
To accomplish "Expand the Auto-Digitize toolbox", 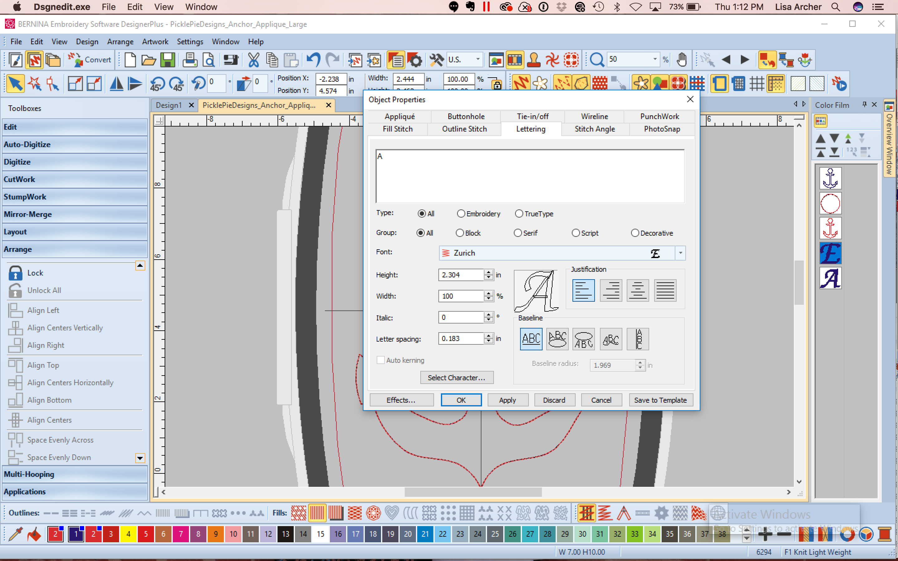I will tap(75, 145).
